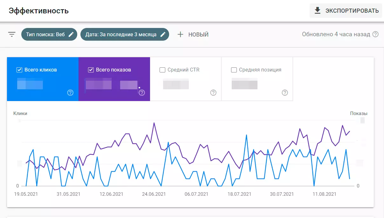
Task: Click the 19.05.2021 date label
Action: coord(26,194)
